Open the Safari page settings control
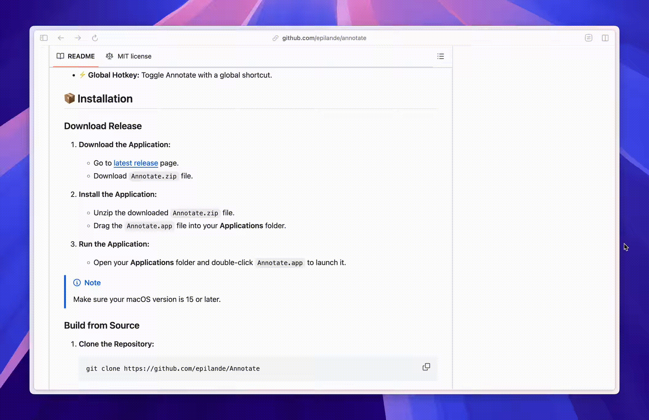649x420 pixels. click(588, 38)
